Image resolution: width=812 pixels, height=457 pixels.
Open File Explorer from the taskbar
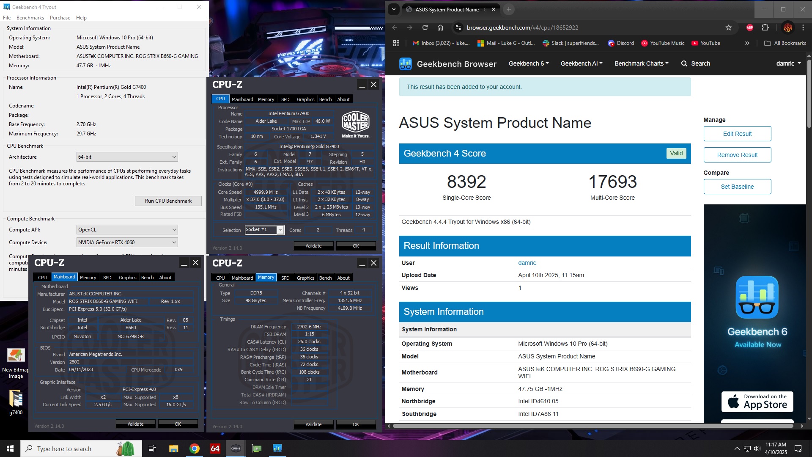click(x=173, y=449)
